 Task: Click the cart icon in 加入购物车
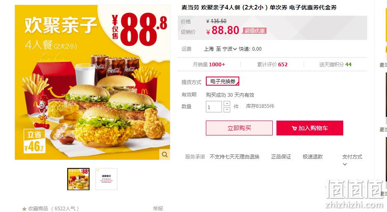click(294, 128)
